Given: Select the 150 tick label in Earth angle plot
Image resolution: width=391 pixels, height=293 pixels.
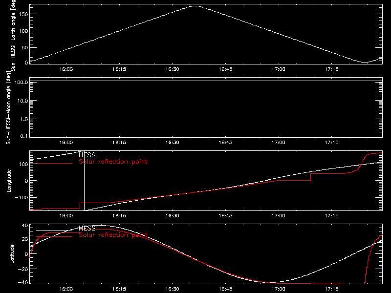Looking at the screenshot, I should (23, 14).
